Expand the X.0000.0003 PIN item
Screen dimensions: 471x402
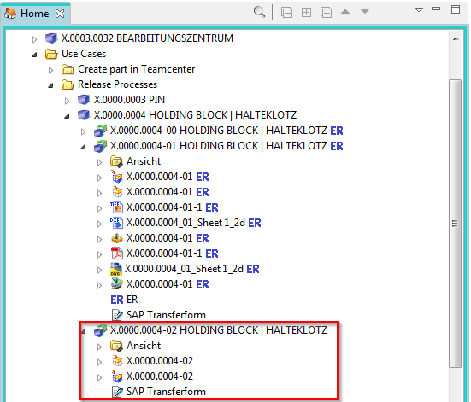tap(67, 101)
